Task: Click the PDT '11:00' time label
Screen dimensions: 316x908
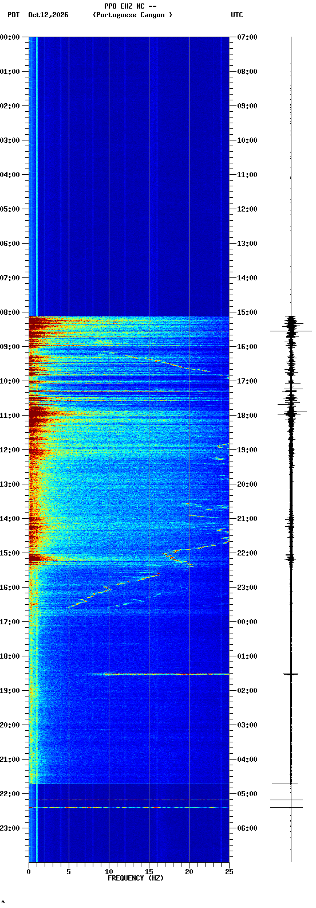Action: 10,416
